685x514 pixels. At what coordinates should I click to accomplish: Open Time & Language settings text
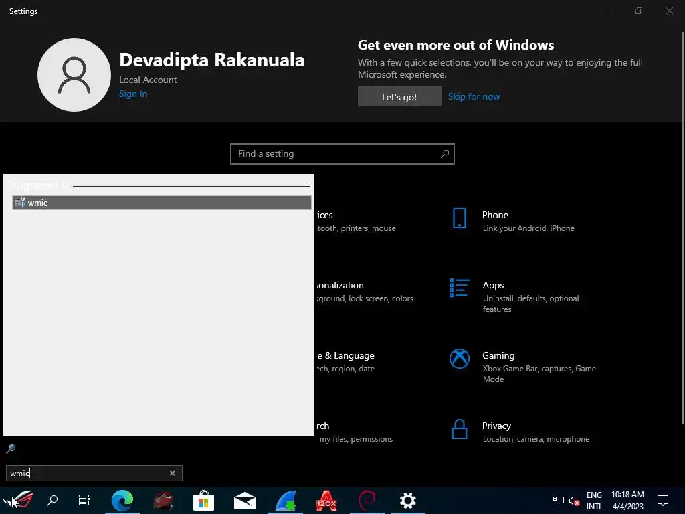(346, 356)
